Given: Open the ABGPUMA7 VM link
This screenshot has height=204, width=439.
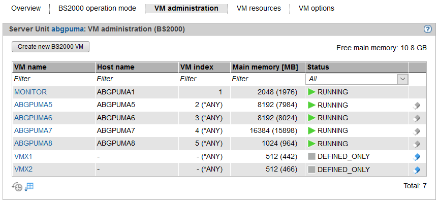Looking at the screenshot, I should 33,131.
